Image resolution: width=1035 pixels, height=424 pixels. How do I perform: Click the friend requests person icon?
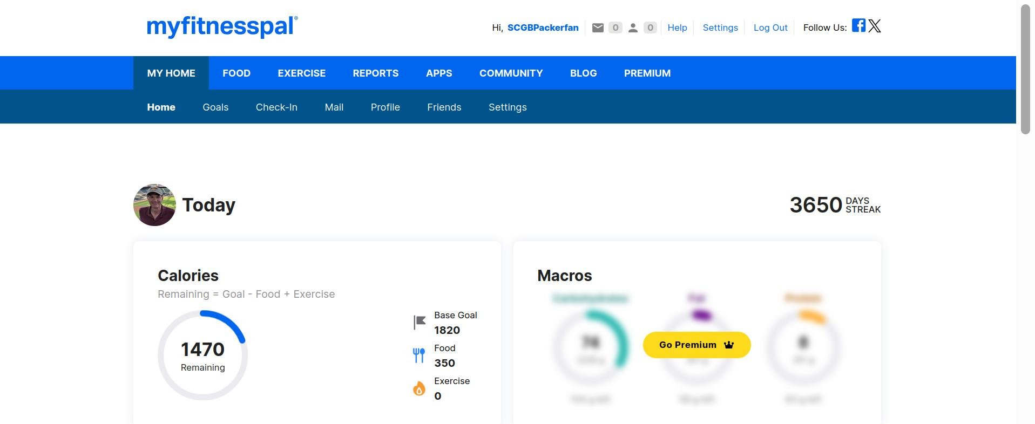633,28
